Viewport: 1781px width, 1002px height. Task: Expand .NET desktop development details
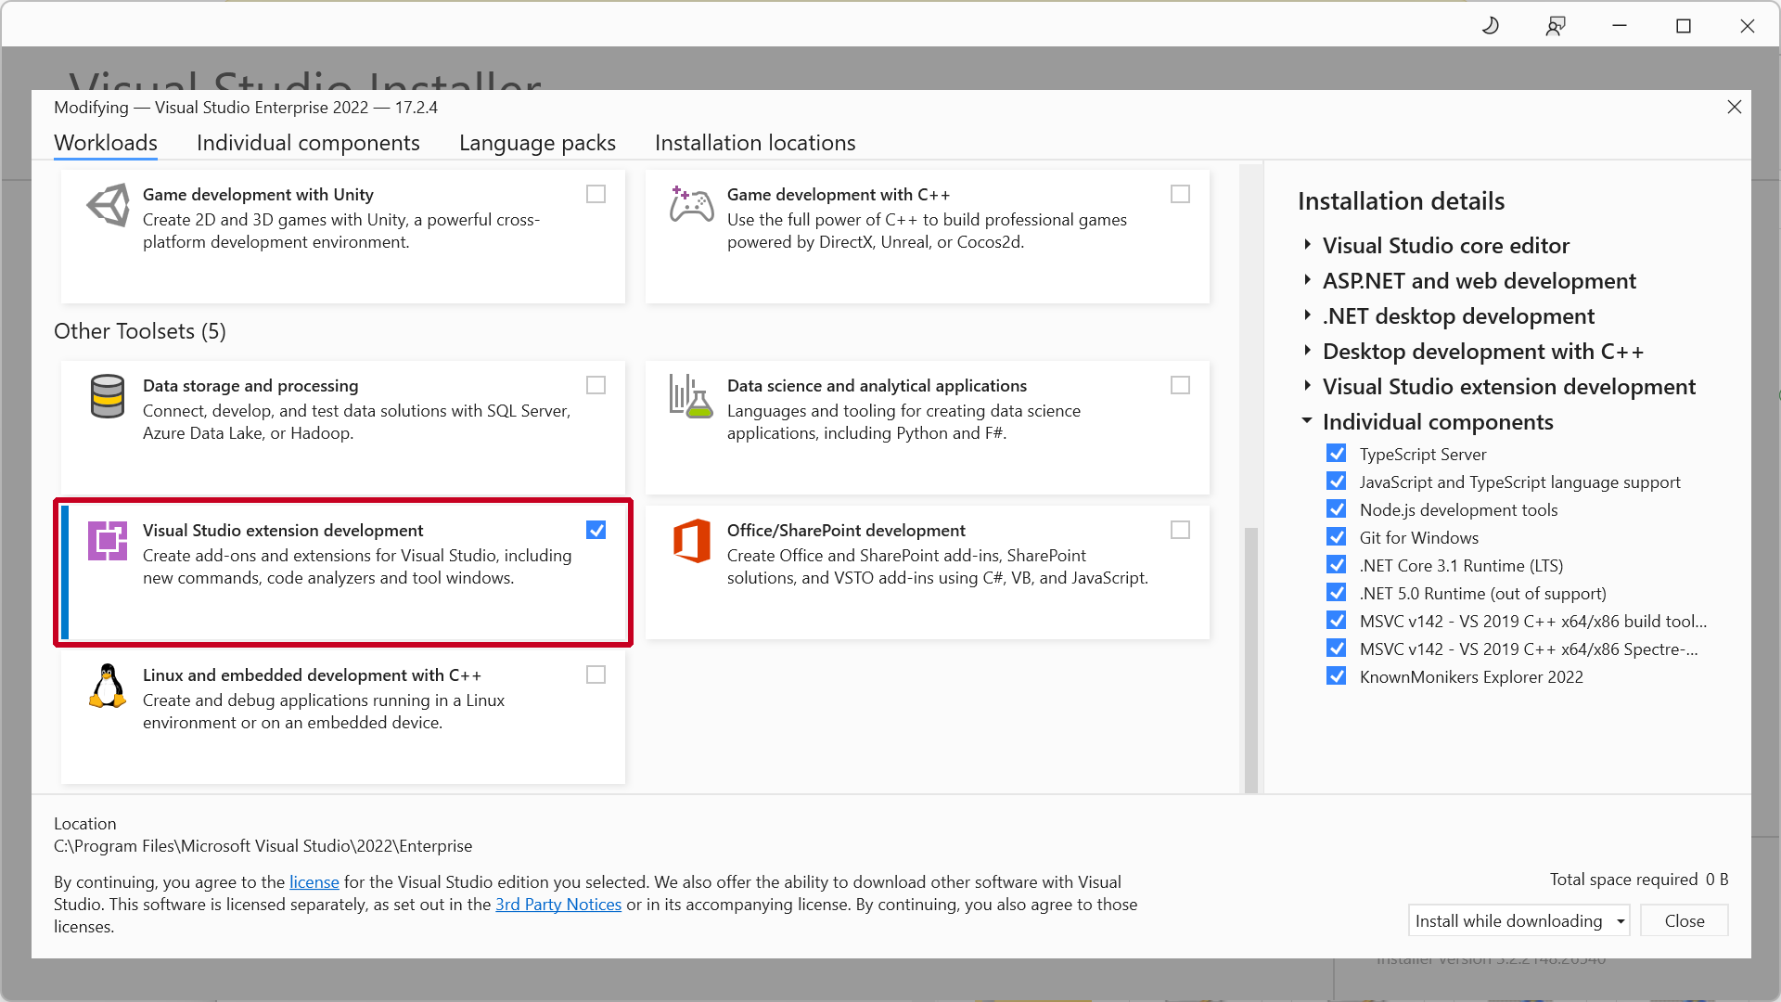pyautogui.click(x=1307, y=315)
